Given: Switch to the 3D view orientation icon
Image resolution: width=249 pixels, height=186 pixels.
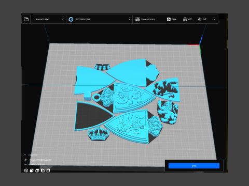Looking at the screenshot, I should click(26, 171).
